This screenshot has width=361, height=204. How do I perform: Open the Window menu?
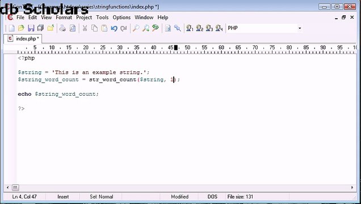[144, 18]
